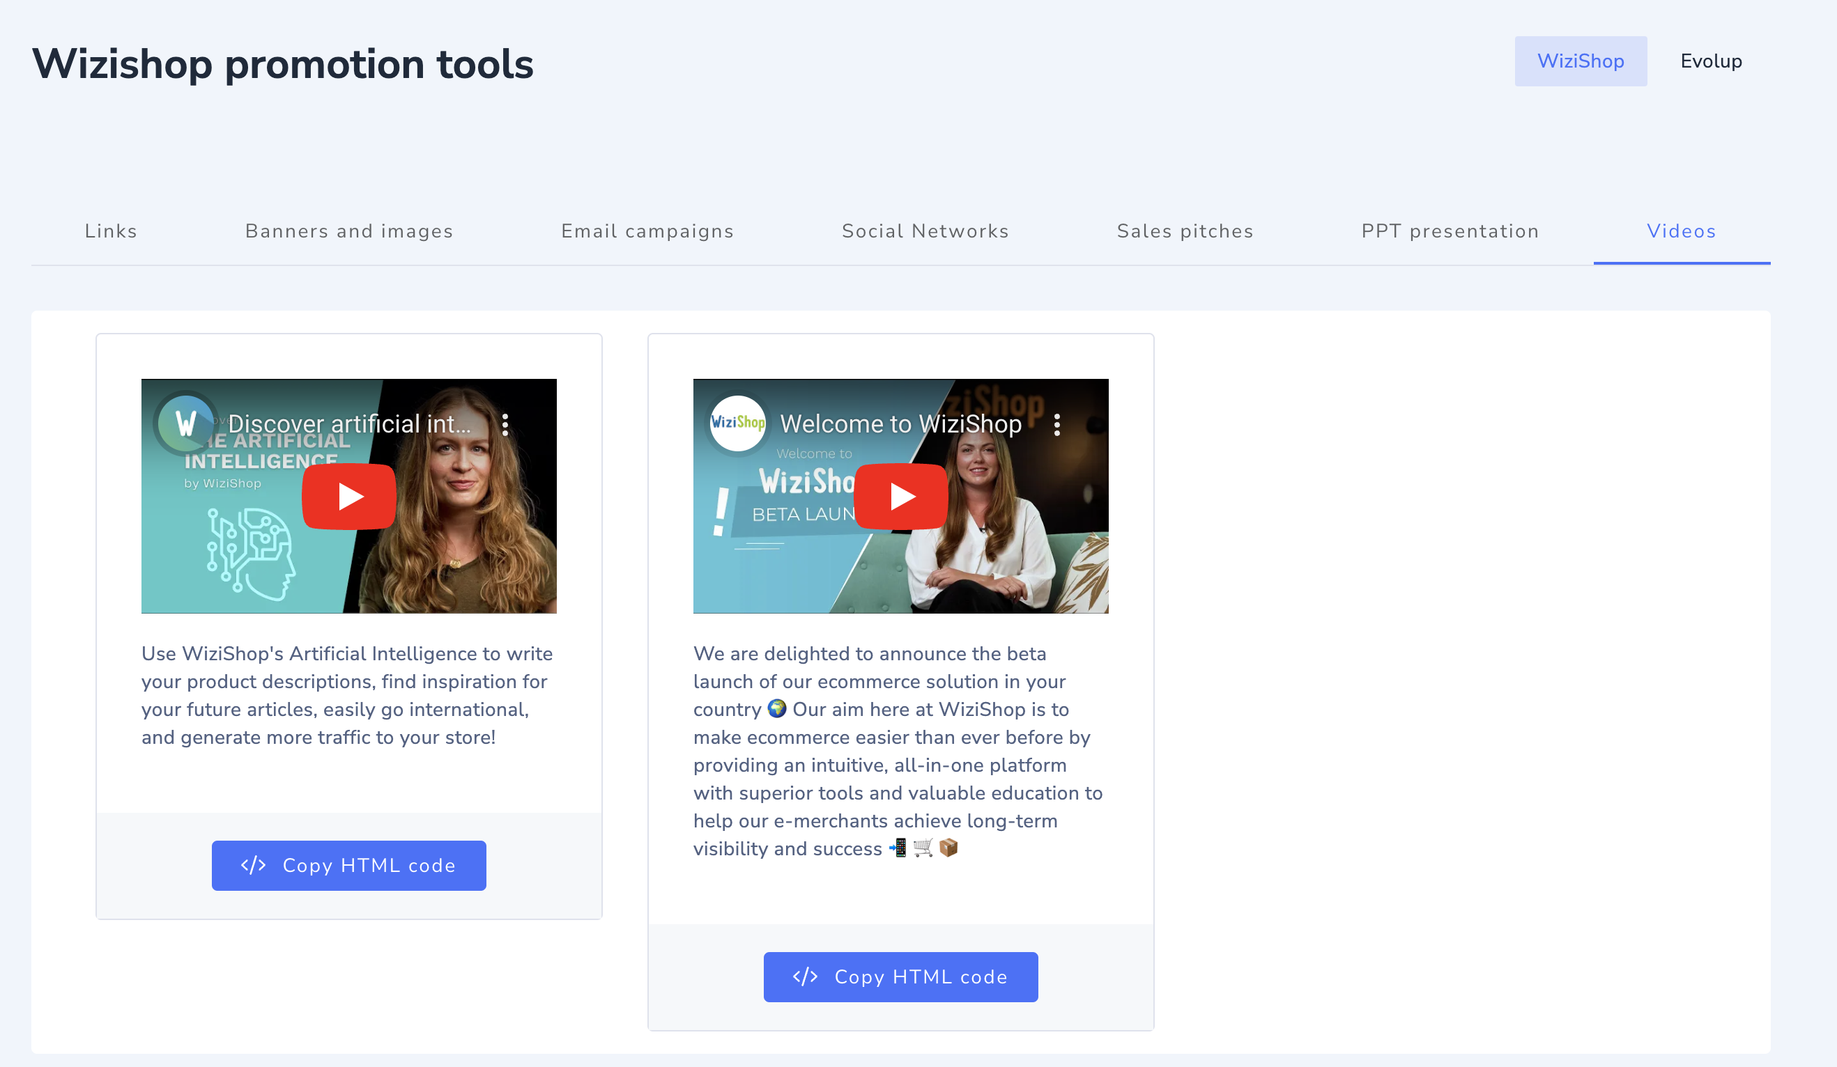Open the Banners and images tab
This screenshot has height=1067, width=1837.
349,231
